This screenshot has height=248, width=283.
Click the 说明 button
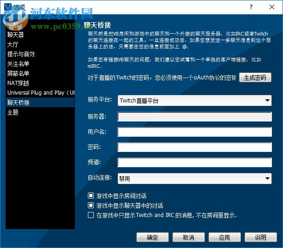point(261,237)
